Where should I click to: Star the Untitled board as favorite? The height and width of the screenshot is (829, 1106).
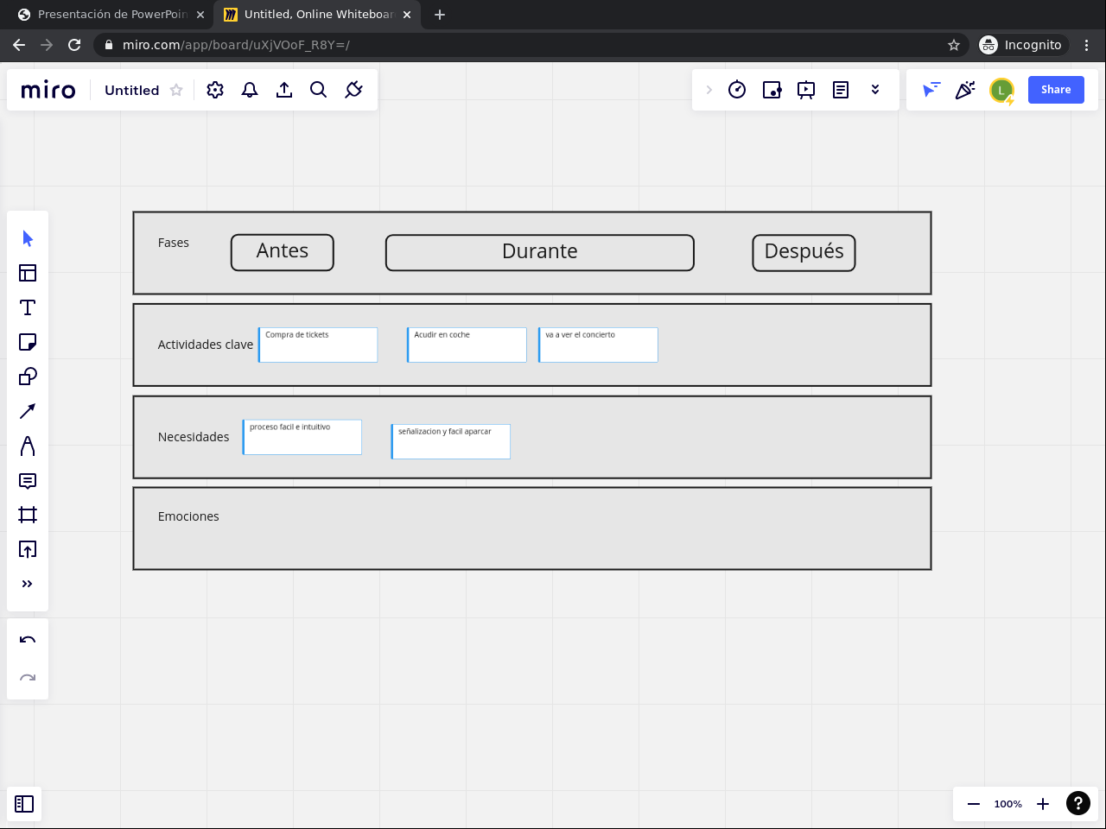point(176,90)
